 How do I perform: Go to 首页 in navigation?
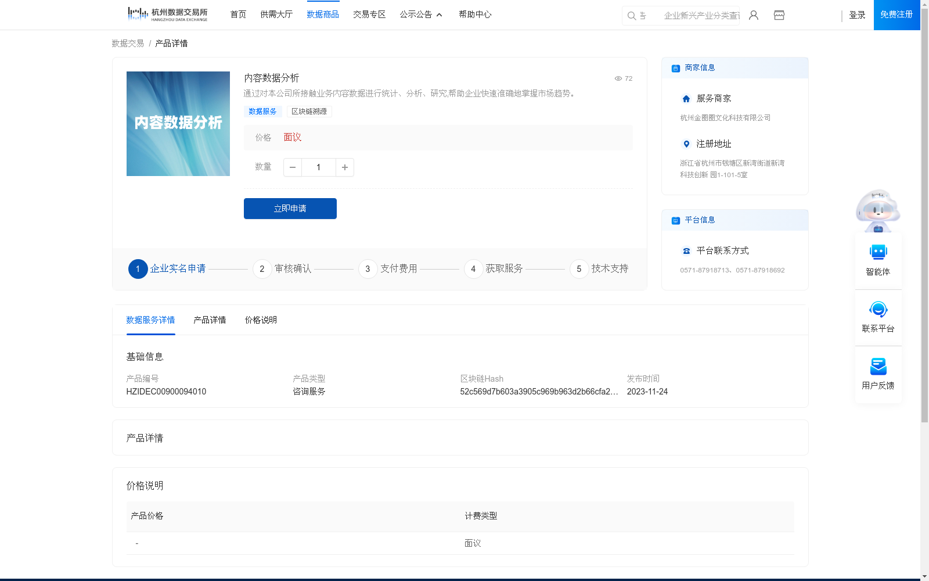coord(238,15)
